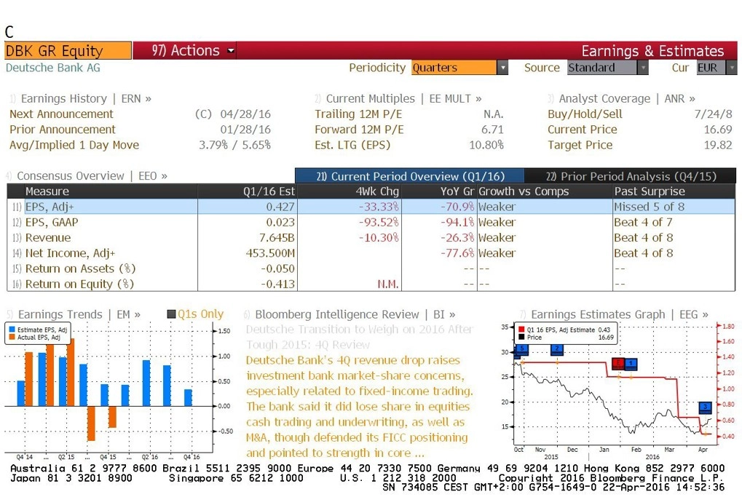The height and width of the screenshot is (497, 742).
Task: Select the 11) EPS, Adj+ row
Action: 371,207
